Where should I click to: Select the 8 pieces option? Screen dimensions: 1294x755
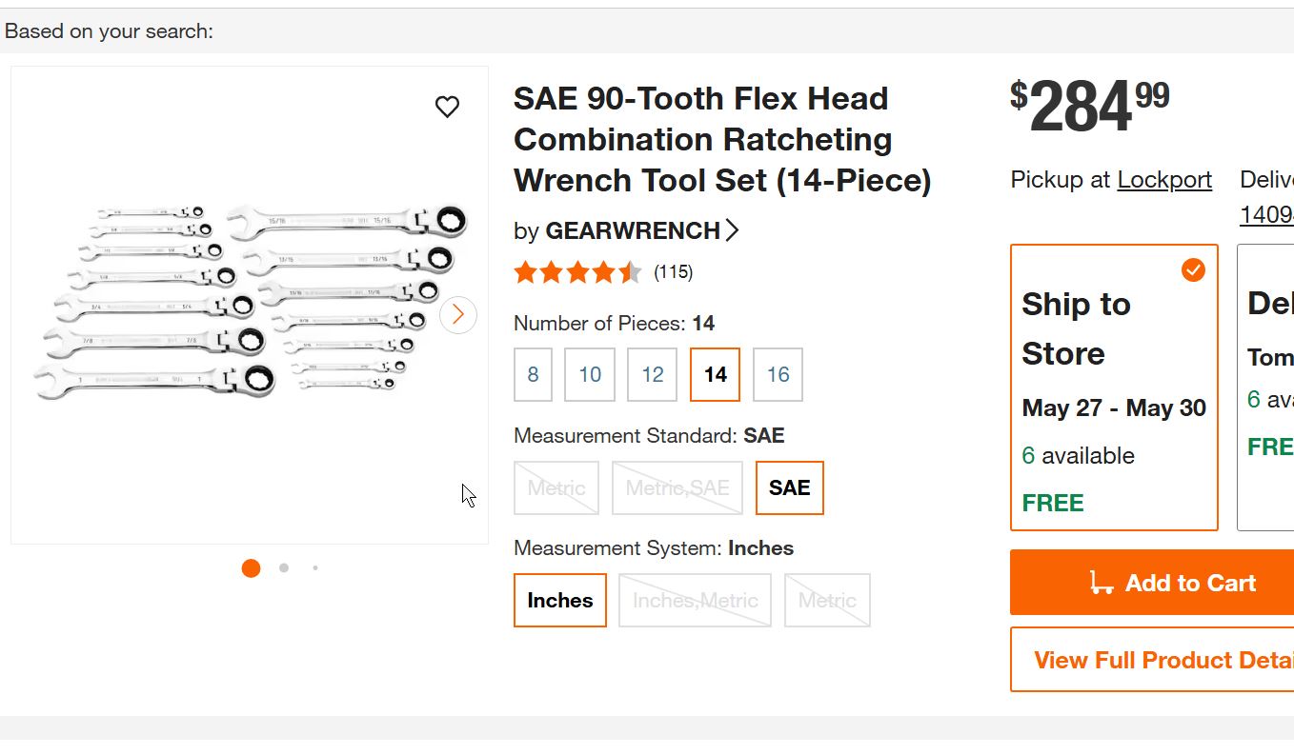tap(533, 375)
